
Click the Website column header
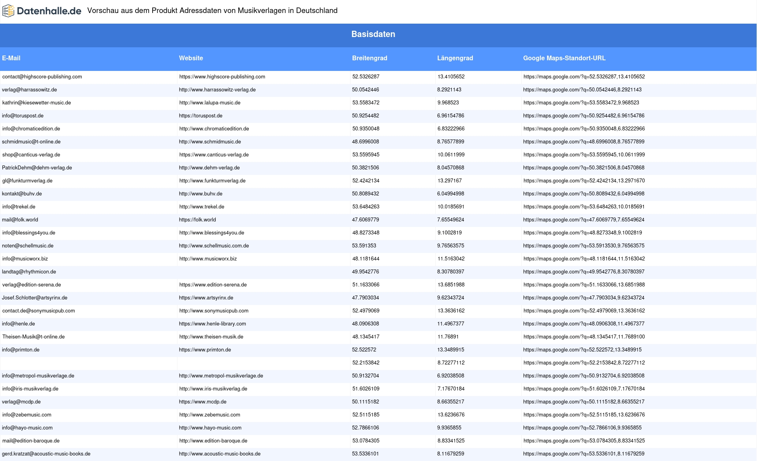click(191, 58)
